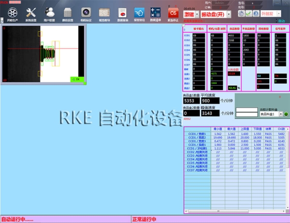Toggle the 自动 checkbox
Screen dimensions: 290x223
pos(276,21)
